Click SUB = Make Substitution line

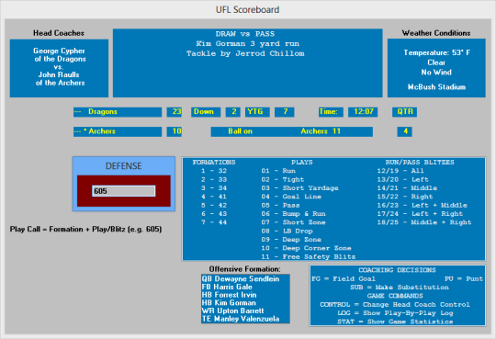click(400, 288)
